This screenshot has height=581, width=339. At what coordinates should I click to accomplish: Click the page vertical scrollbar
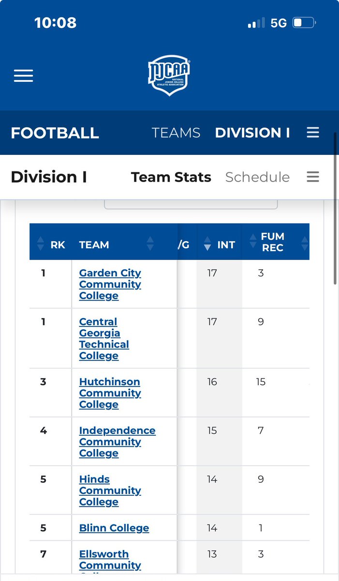point(335,208)
